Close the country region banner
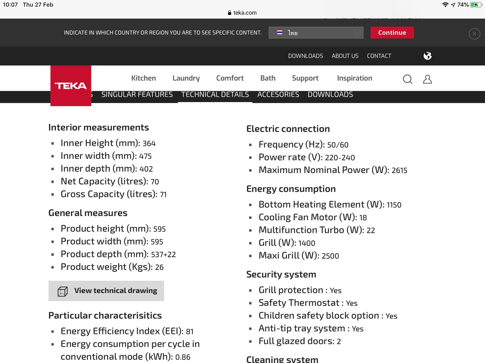This screenshot has width=485, height=363. click(x=474, y=34)
